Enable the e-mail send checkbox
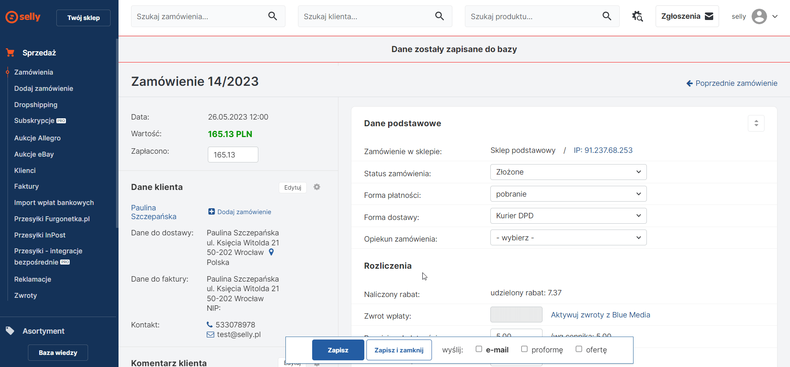This screenshot has width=790, height=367. click(x=479, y=349)
